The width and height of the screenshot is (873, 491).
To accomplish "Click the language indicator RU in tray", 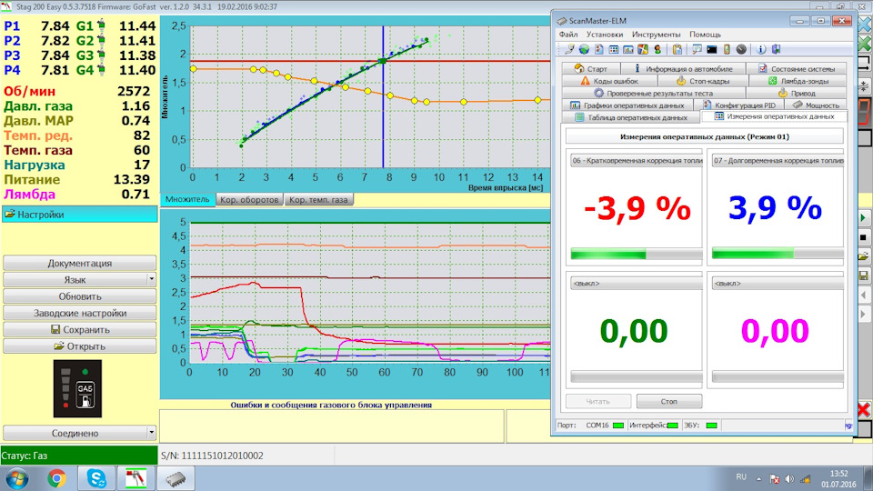I will [741, 477].
